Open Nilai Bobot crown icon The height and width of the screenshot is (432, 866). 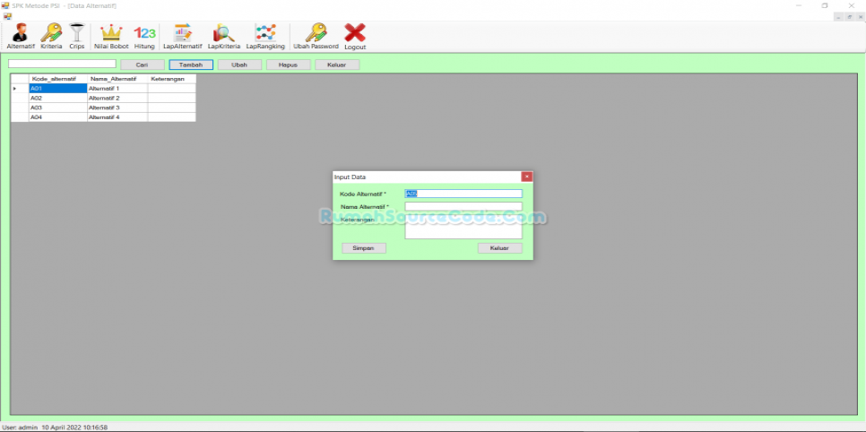[111, 36]
